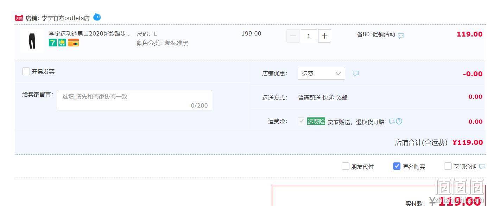Viewport: 487px width, 206px height.
Task: Click the 省80:促销活动 promotion text
Action: [x=376, y=34]
